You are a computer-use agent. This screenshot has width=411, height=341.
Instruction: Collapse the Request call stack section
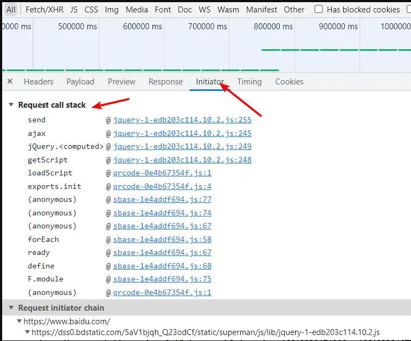pyautogui.click(x=11, y=104)
